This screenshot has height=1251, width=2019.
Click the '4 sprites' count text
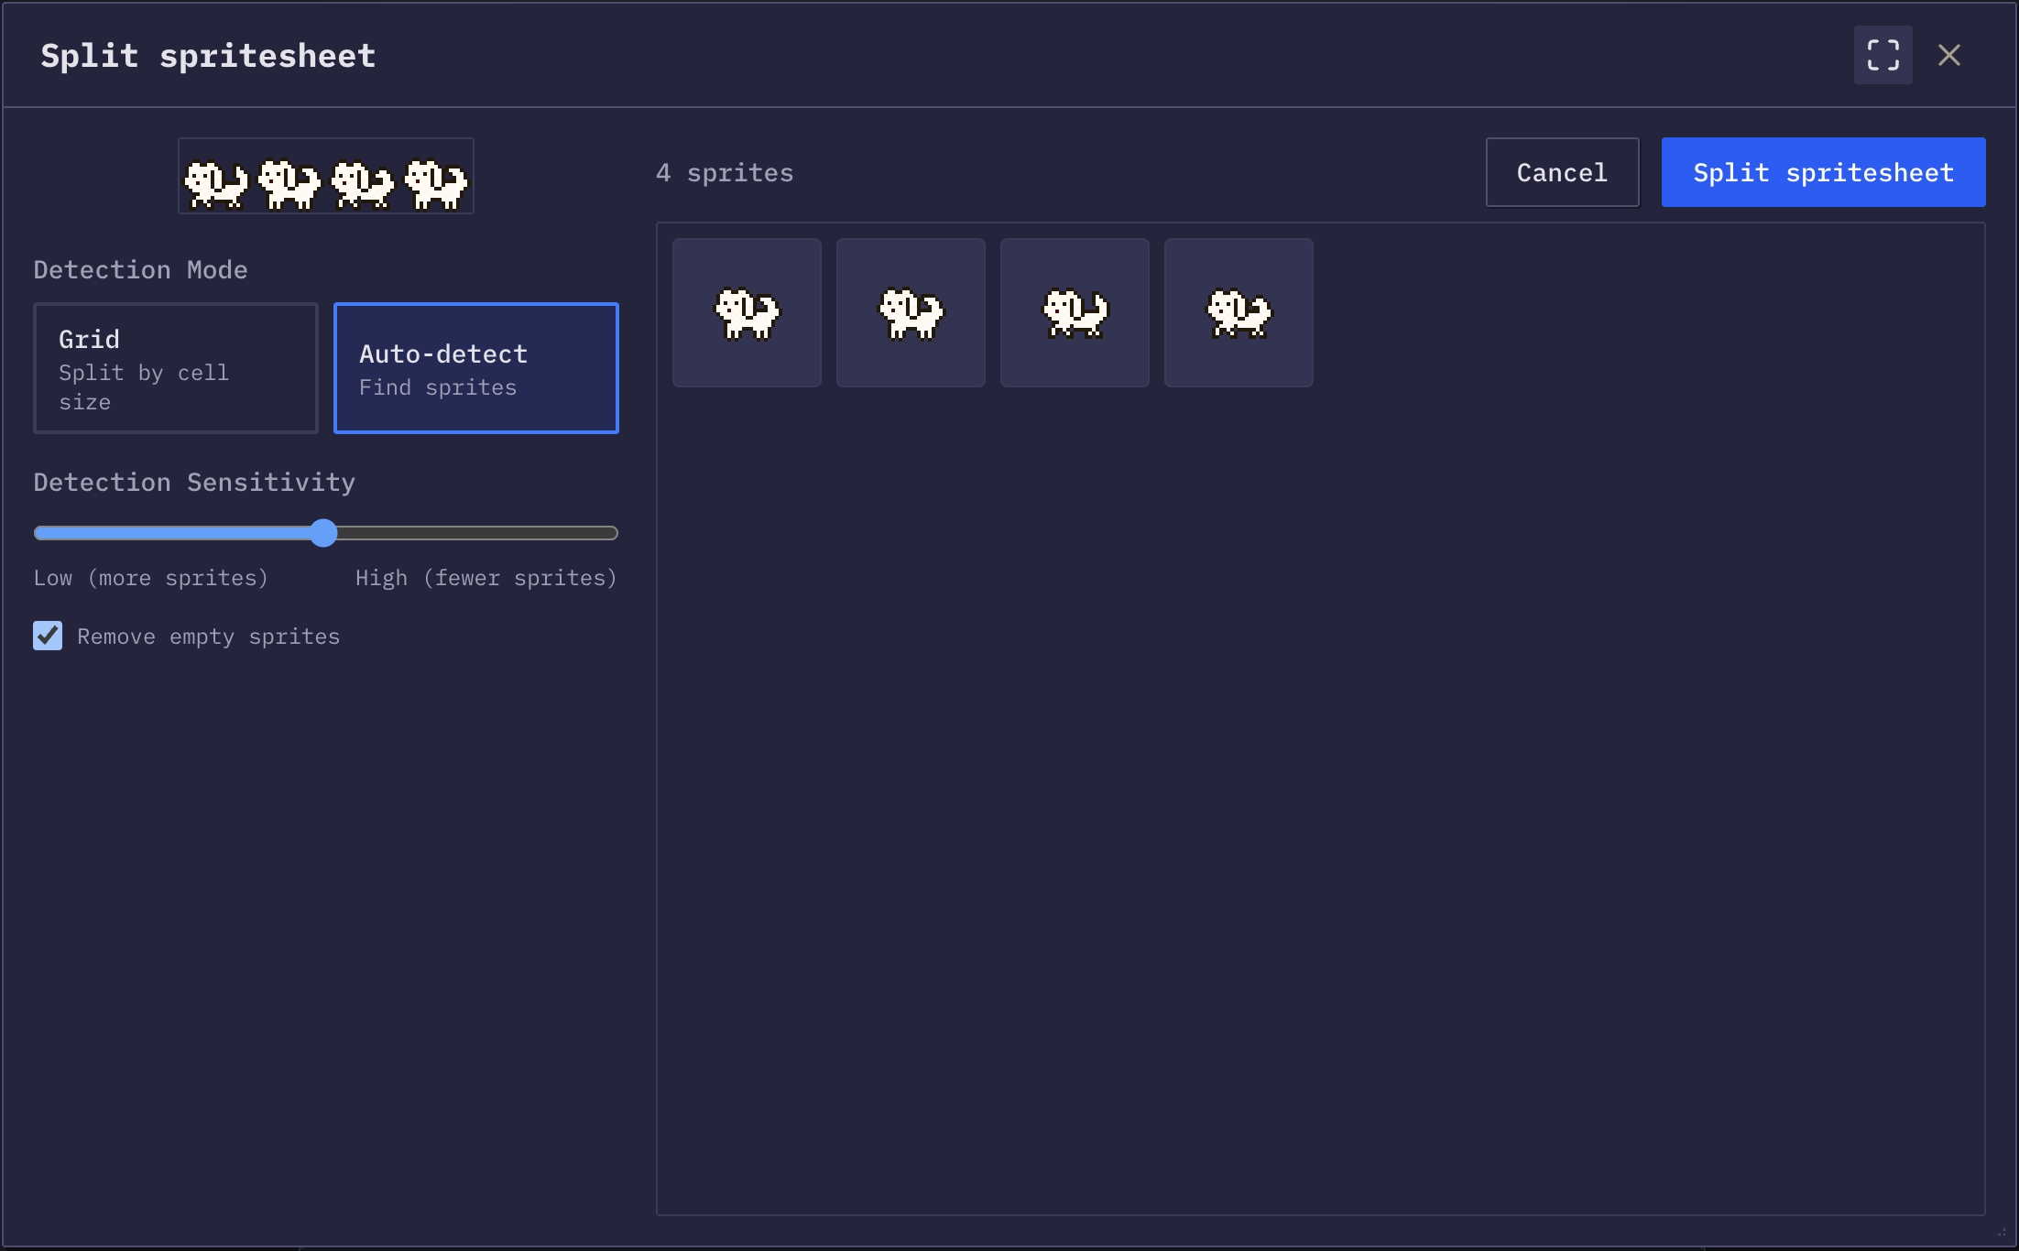coord(725,173)
